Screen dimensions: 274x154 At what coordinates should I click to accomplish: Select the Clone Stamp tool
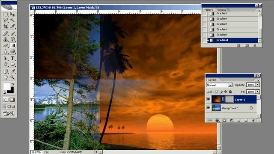(x=6, y=39)
